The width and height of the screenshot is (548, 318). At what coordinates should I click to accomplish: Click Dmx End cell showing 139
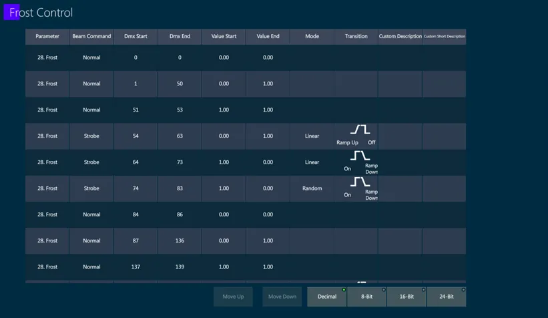tap(180, 267)
